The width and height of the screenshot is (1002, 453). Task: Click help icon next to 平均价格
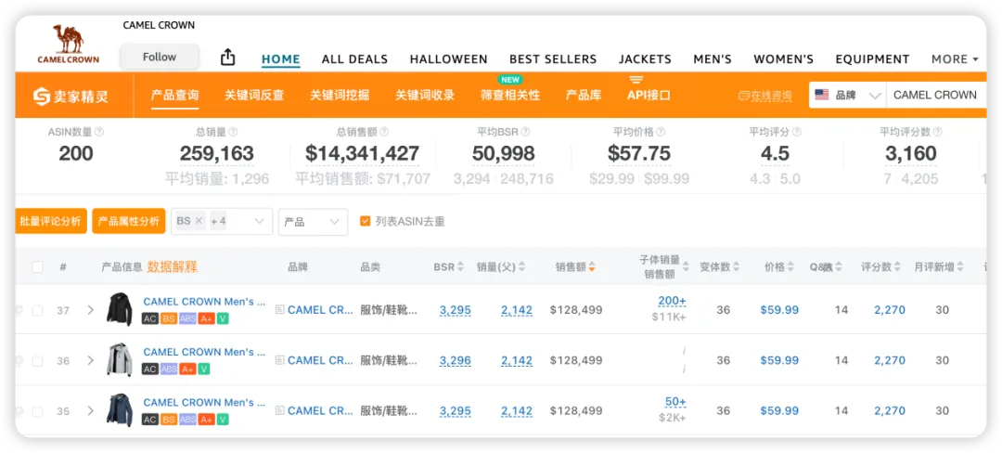(x=660, y=132)
